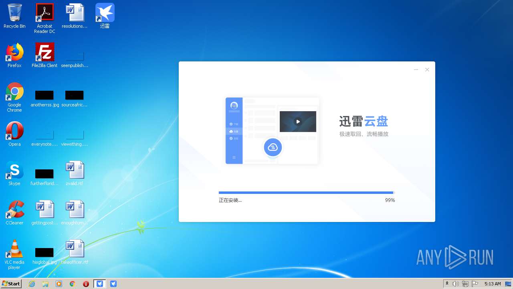
Task: Minimize the Xunlei installer window
Action: [x=416, y=70]
